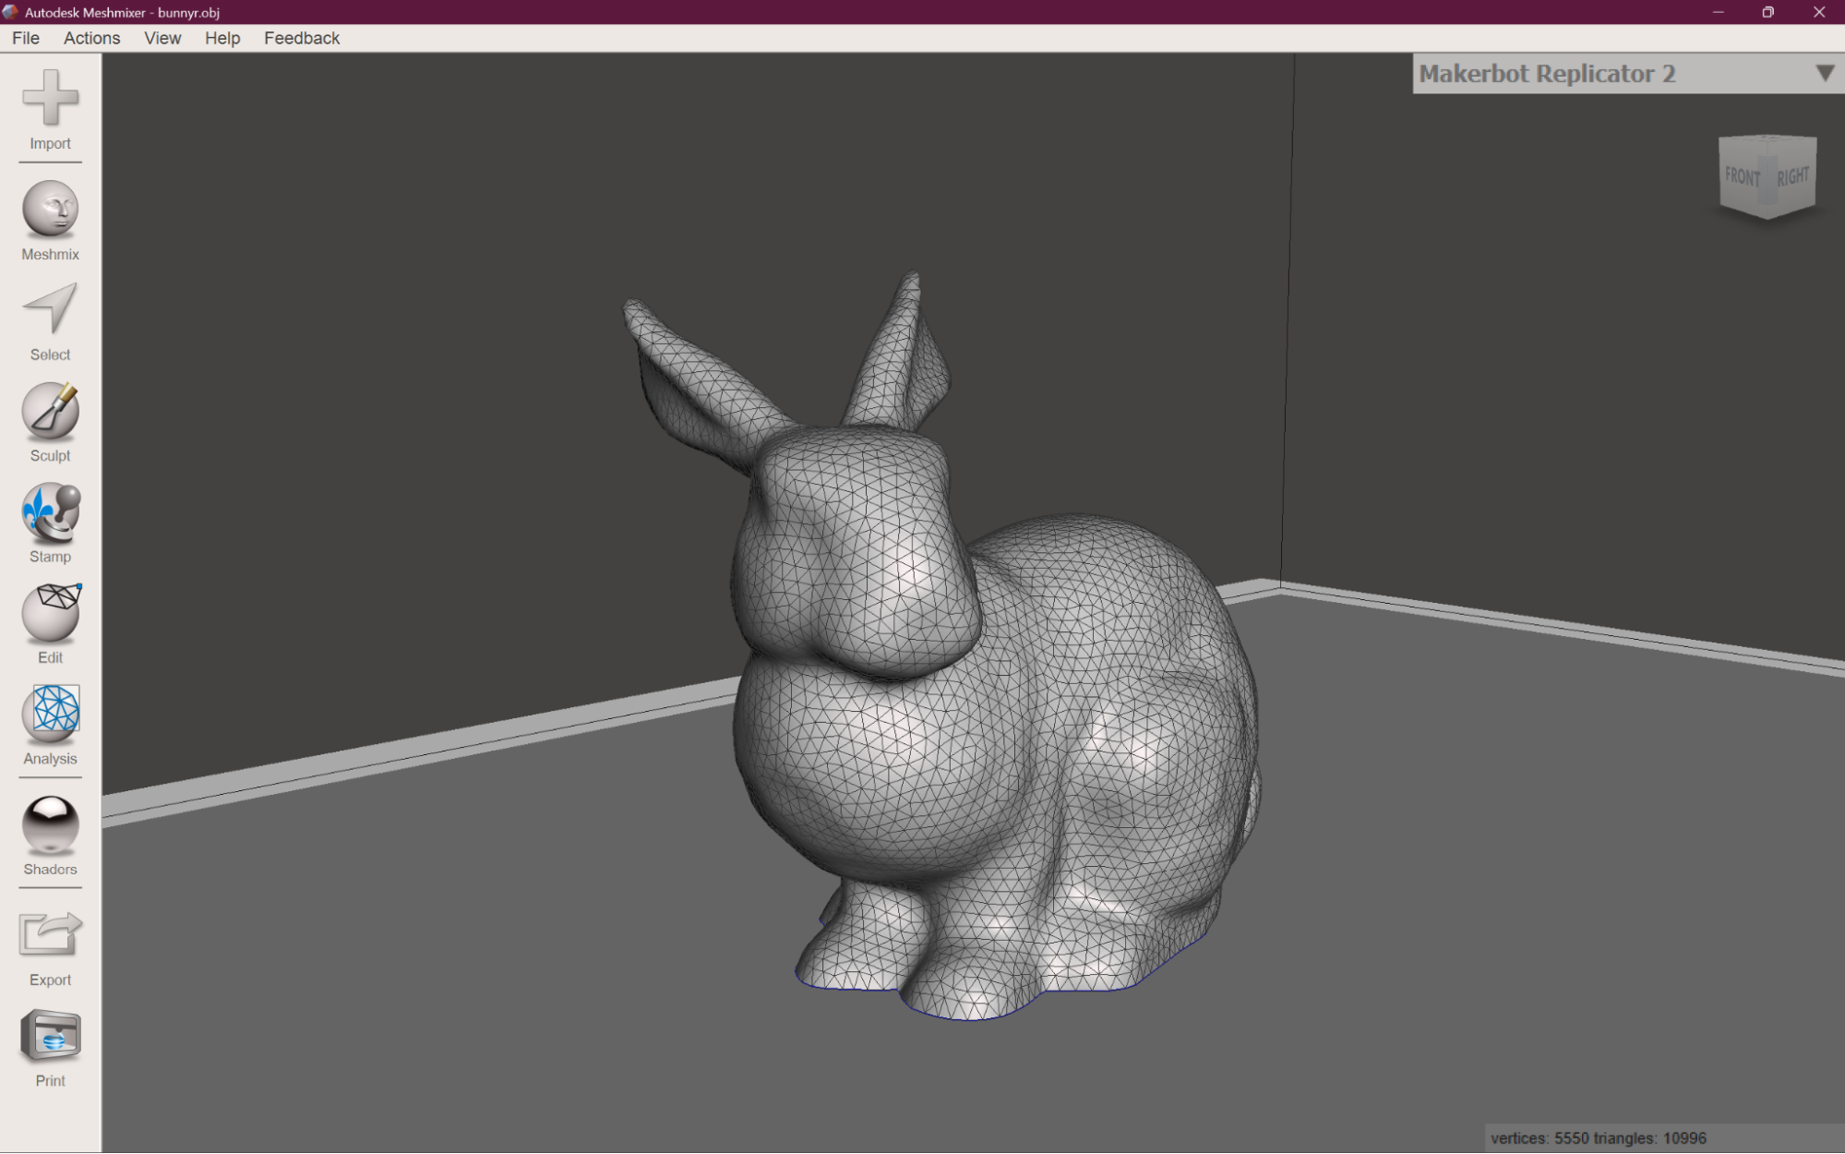Activate the Select arrow tool
The image size is (1845, 1154).
[50, 309]
